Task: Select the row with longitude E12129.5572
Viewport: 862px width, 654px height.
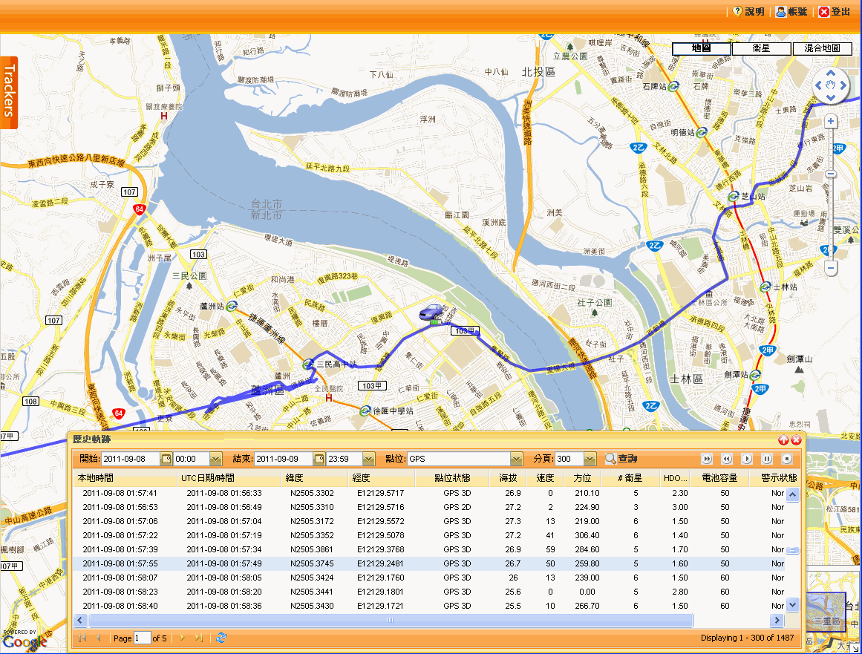Action: click(x=429, y=522)
